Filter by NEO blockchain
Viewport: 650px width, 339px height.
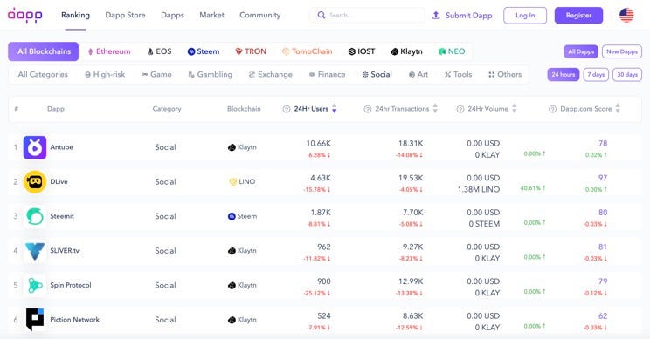452,51
